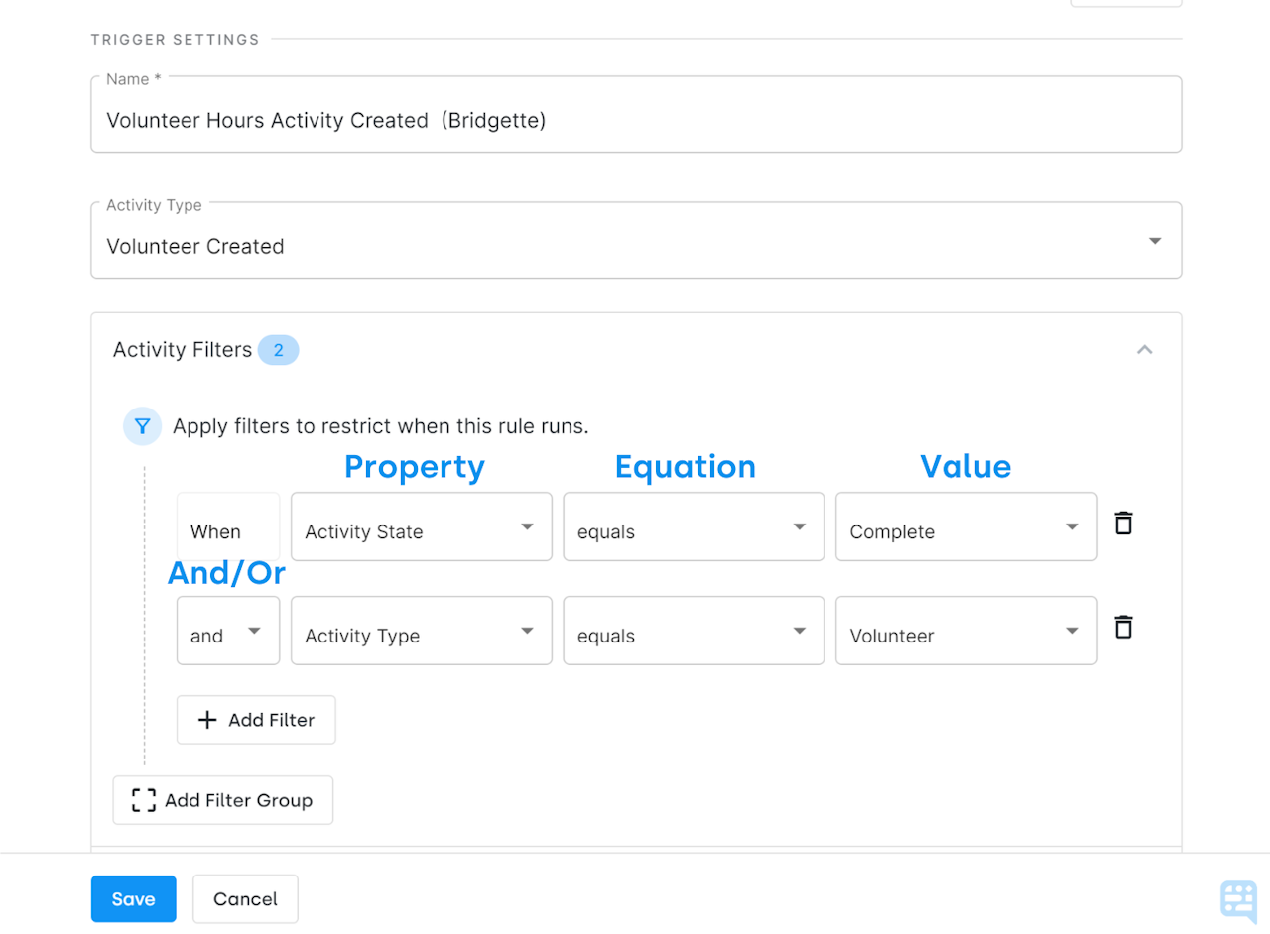The height and width of the screenshot is (934, 1270).
Task: Delete the Activity State filter row
Action: (x=1122, y=523)
